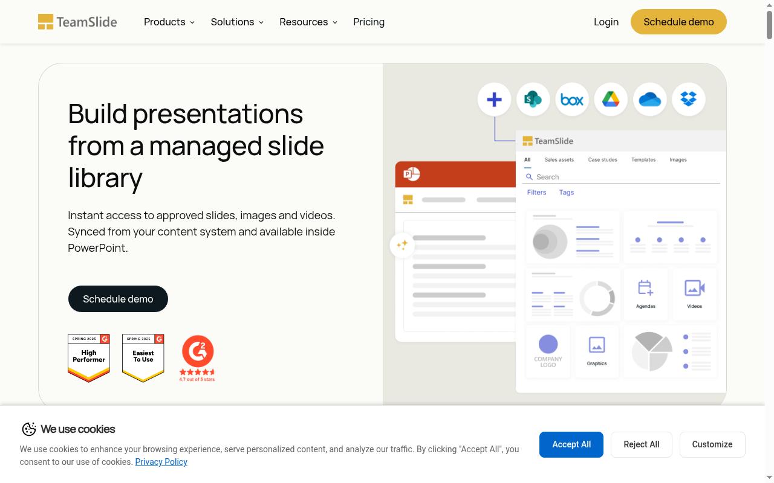Select the Templates tab

click(x=643, y=160)
